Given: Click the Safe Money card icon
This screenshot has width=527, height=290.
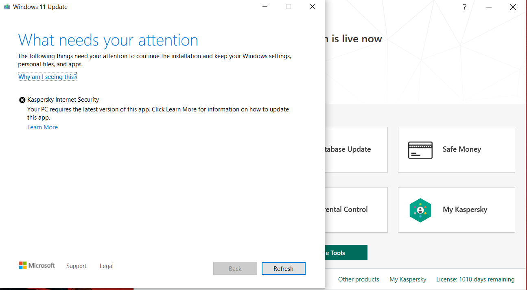Looking at the screenshot, I should click(420, 150).
